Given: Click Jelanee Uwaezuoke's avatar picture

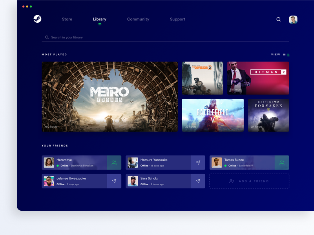Looking at the screenshot, I should click(49, 181).
